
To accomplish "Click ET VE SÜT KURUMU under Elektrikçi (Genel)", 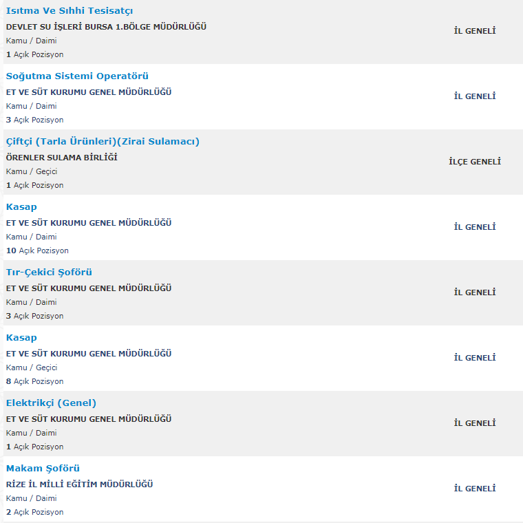I will pyautogui.click(x=89, y=419).
